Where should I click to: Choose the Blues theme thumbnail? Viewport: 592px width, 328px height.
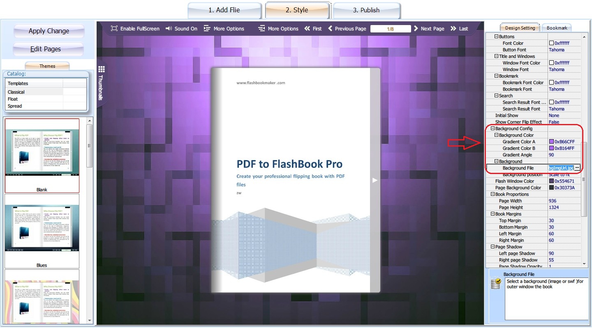point(42,231)
